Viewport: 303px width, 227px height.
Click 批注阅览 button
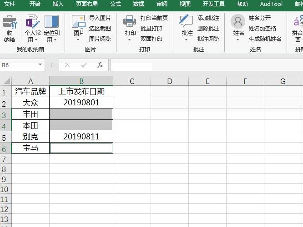click(x=208, y=39)
